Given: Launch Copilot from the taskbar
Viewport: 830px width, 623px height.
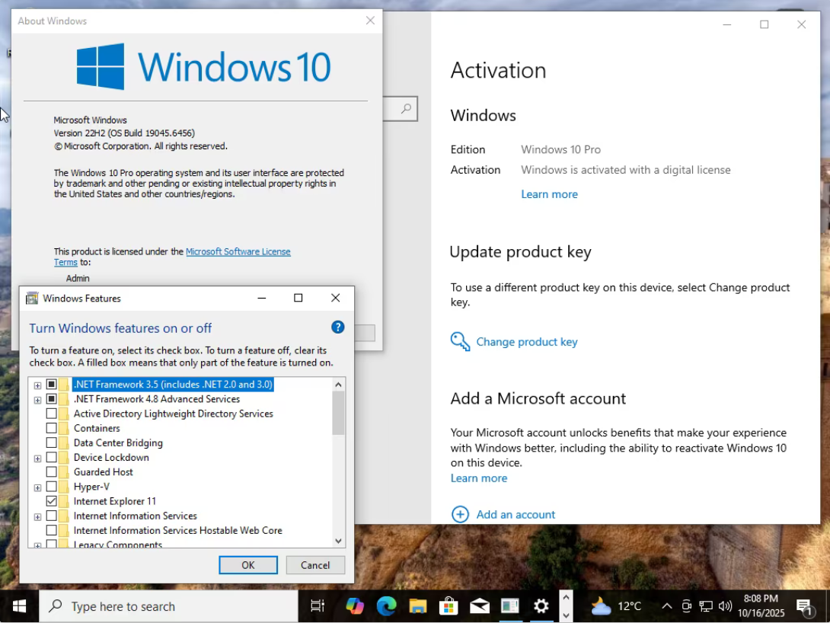Looking at the screenshot, I should point(355,606).
